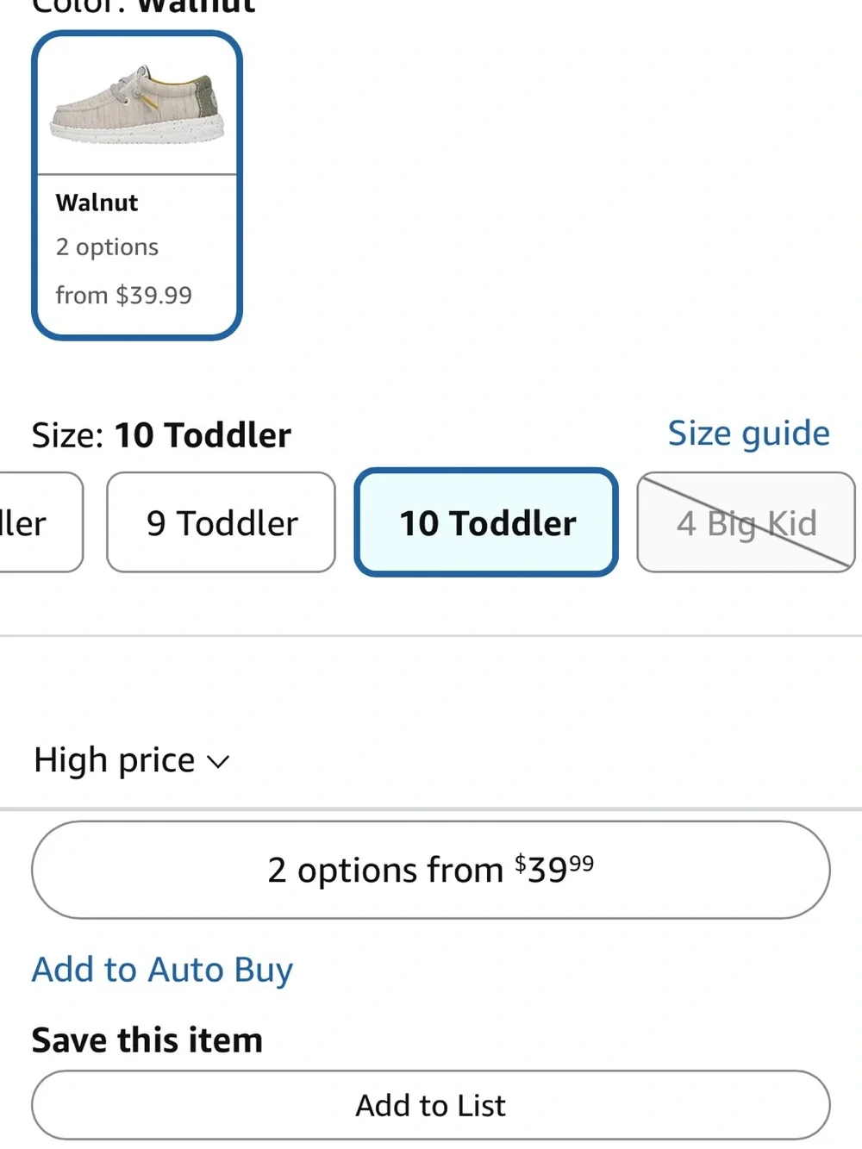Select the crossed-out 4 Big Kid size
Viewport: 862px width, 1149px height.
(x=746, y=522)
